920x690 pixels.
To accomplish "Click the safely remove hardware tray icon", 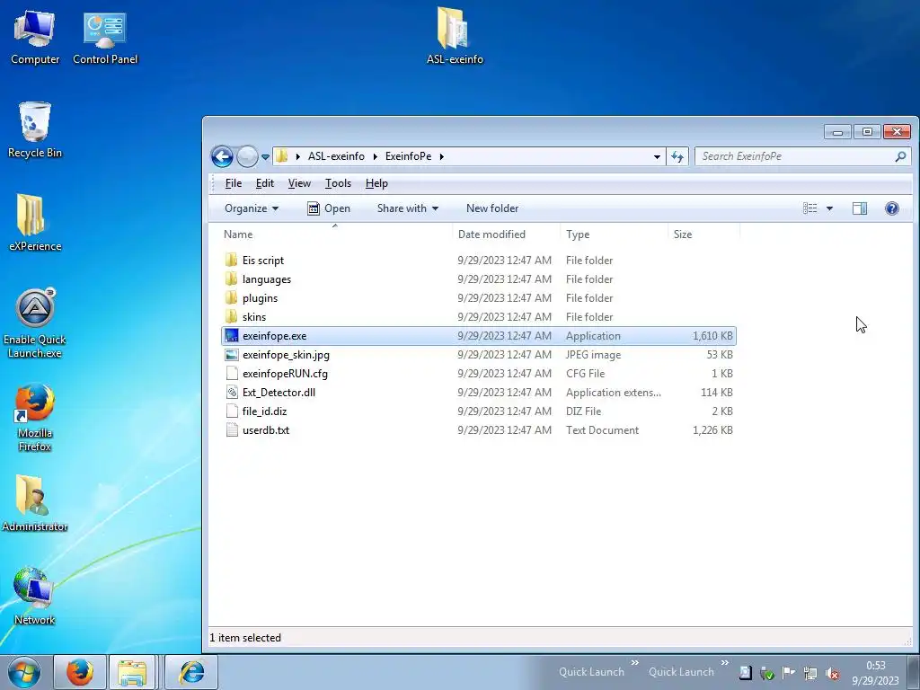I will point(767,673).
